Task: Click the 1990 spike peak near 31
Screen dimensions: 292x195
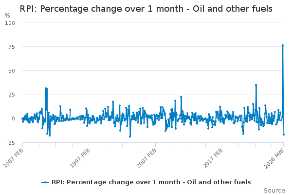Action: [46, 88]
